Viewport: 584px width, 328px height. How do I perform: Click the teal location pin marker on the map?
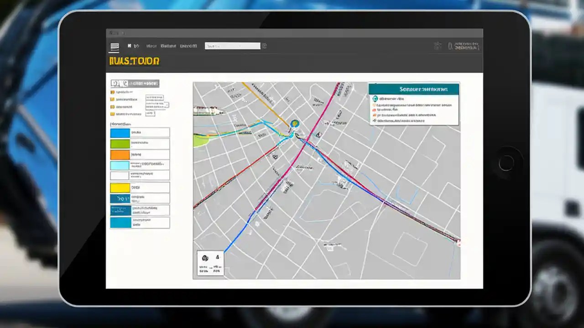coord(294,123)
